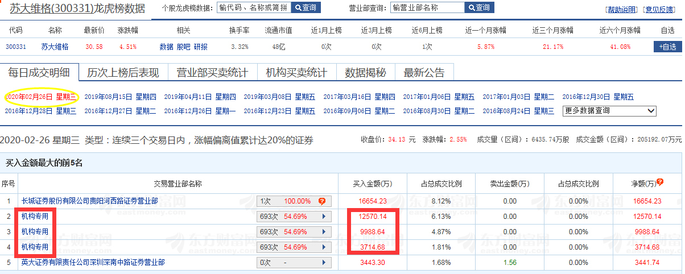Image resolution: width=685 pixels, height=274 pixels.
Task: Expand the 693次 arrow in row 3
Action: [324, 232]
